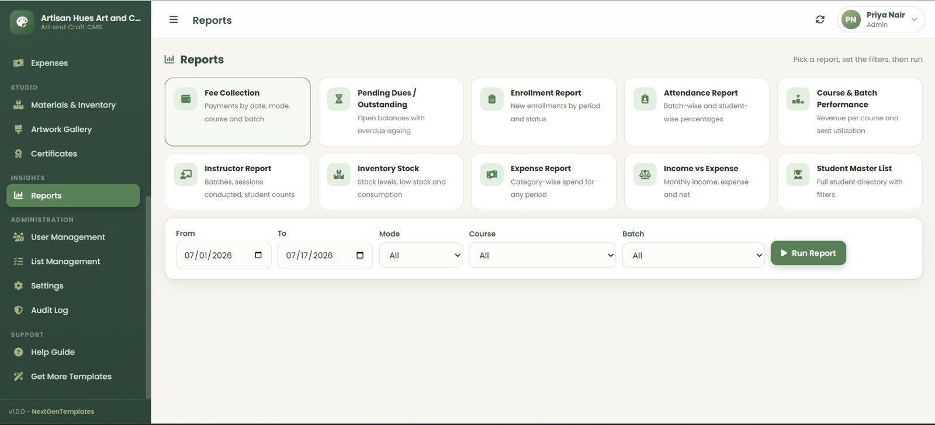The height and width of the screenshot is (425, 935).
Task: Go to Materials & Inventory
Action: [x=73, y=105]
